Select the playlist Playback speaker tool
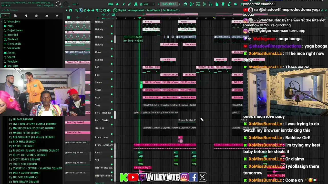The height and width of the screenshot is (184, 328). pos(109,10)
